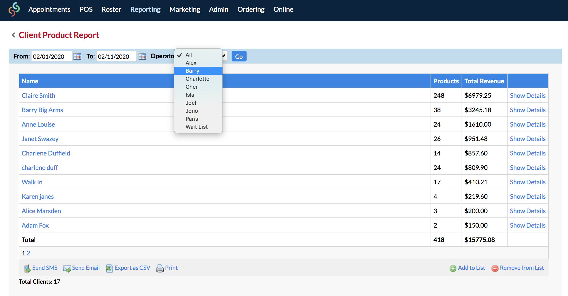568x296 pixels.
Task: Show Details for Karen janes
Action: click(528, 197)
